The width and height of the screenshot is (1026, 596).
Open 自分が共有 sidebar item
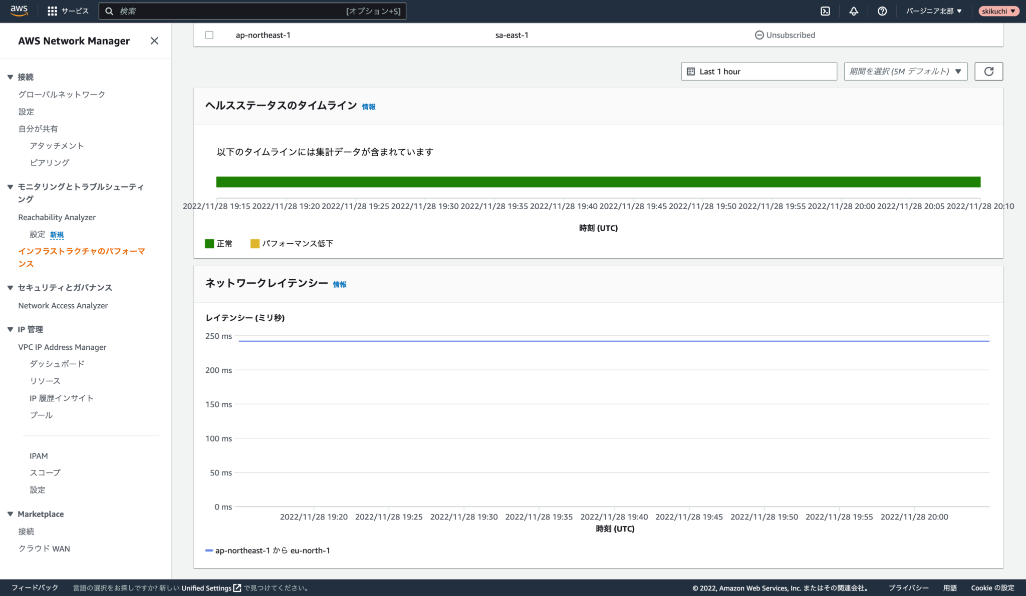38,129
